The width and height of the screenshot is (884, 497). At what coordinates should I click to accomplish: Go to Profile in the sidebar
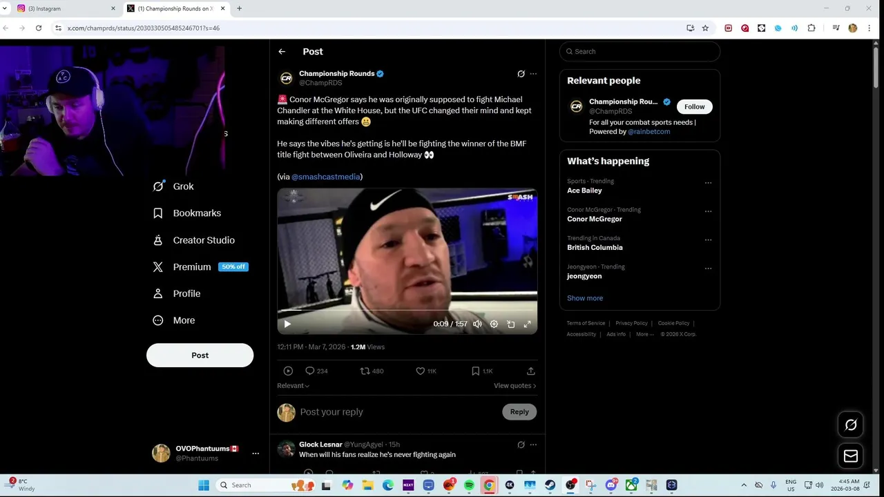(176, 293)
